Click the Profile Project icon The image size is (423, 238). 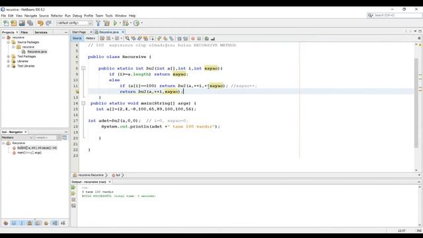(x=137, y=23)
